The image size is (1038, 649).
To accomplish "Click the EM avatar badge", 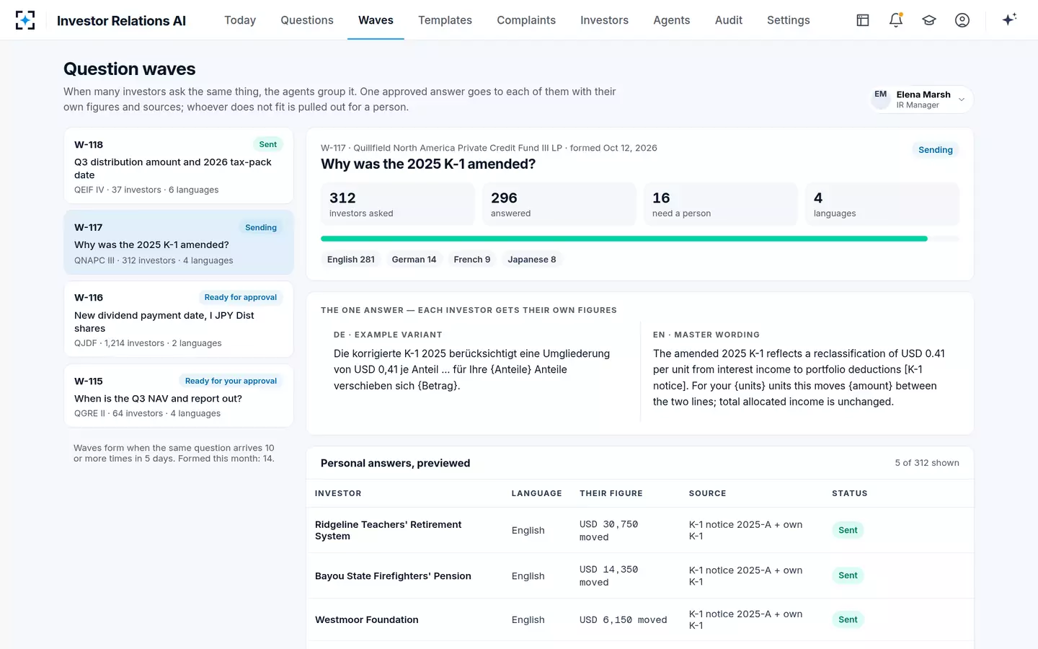I will click(881, 99).
